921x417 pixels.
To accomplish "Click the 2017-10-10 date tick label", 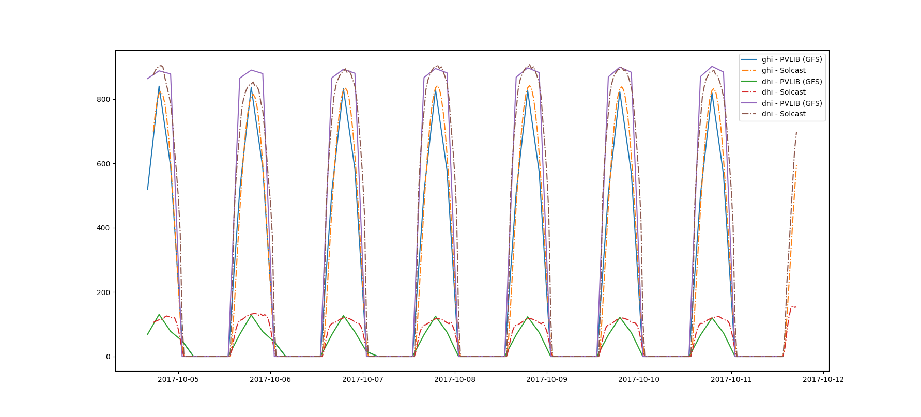I will click(639, 379).
